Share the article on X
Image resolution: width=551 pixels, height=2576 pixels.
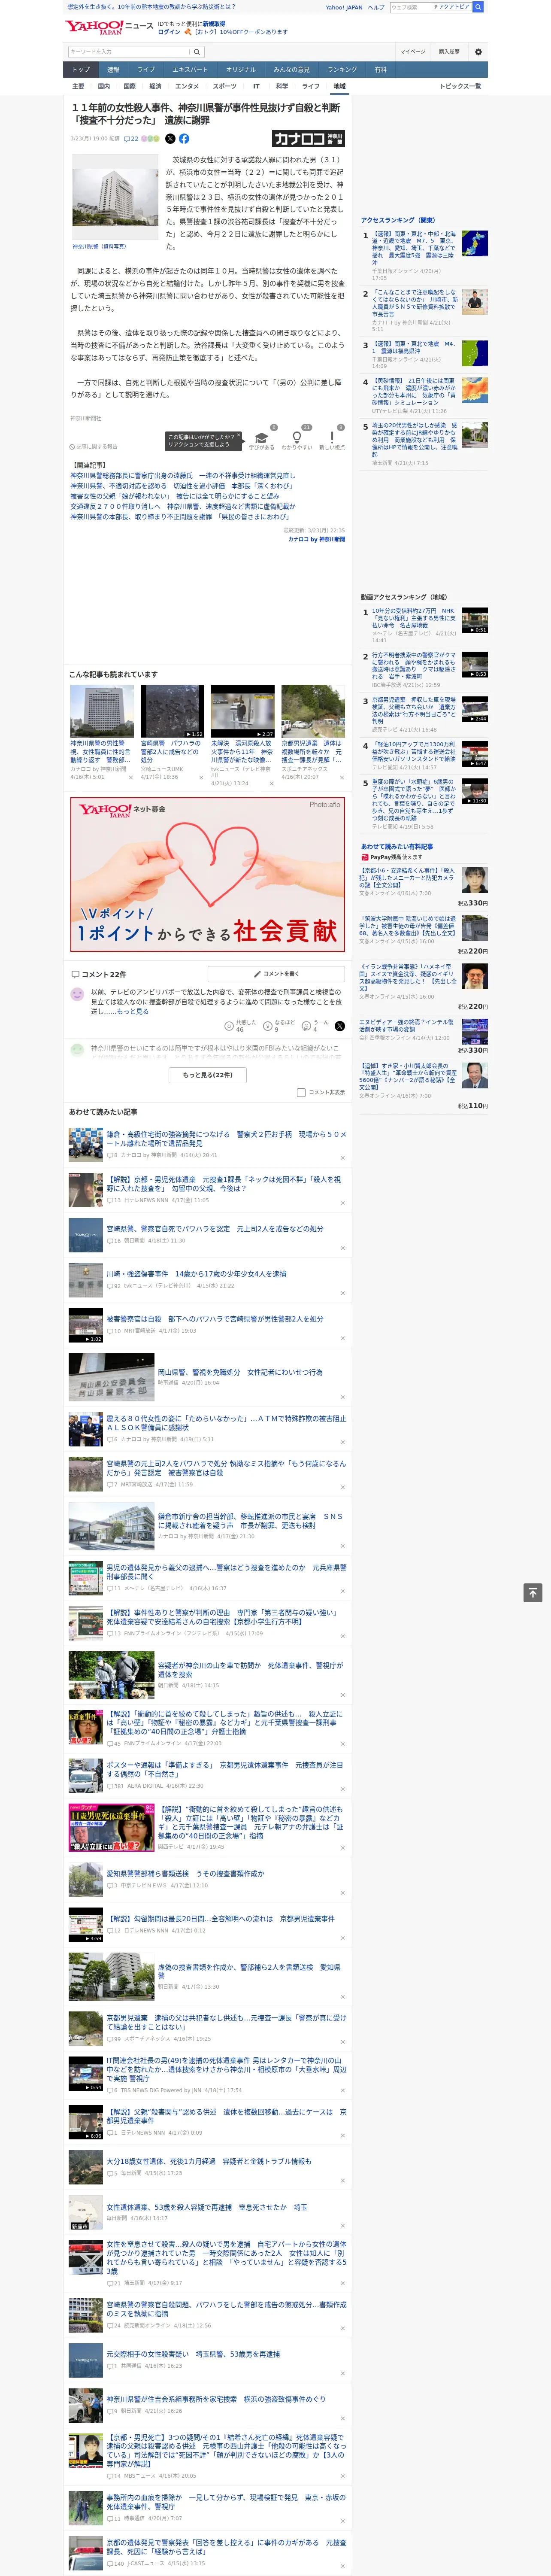tap(170, 139)
